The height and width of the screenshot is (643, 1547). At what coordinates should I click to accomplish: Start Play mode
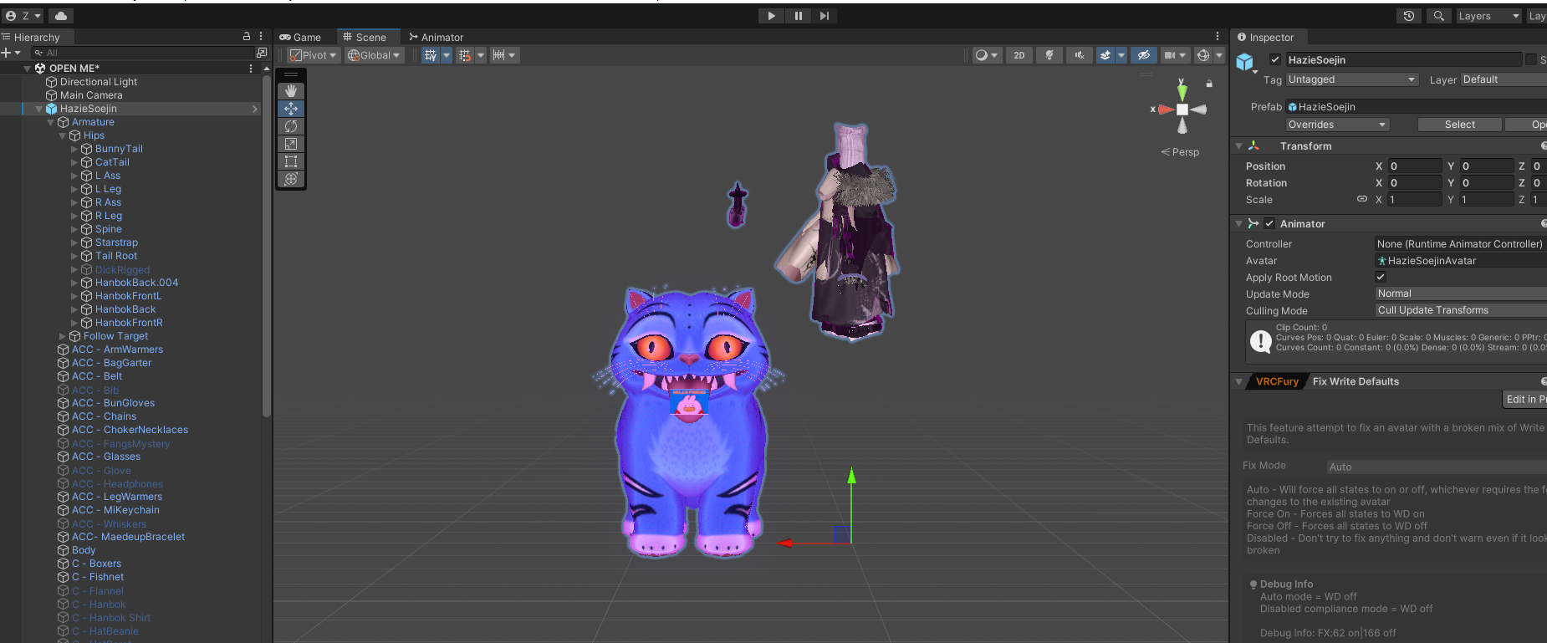coord(771,16)
